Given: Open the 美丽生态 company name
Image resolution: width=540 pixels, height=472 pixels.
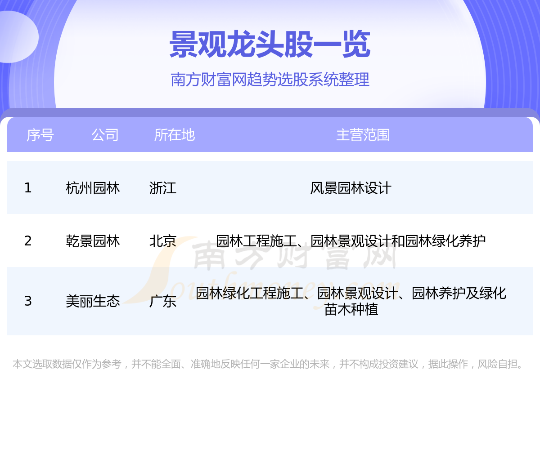Looking at the screenshot, I should point(93,301).
